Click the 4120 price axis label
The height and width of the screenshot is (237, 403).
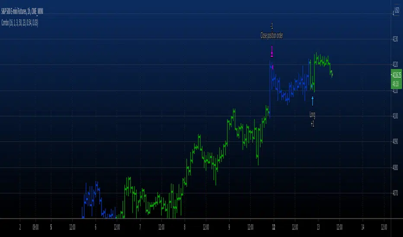pos(395,64)
